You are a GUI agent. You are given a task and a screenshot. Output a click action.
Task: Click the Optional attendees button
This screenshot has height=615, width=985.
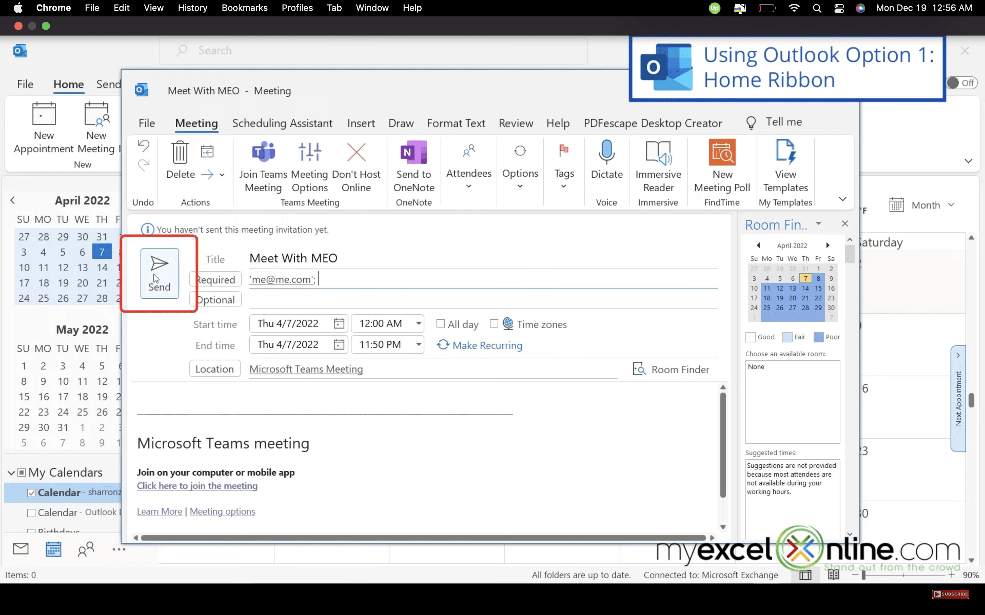click(215, 300)
